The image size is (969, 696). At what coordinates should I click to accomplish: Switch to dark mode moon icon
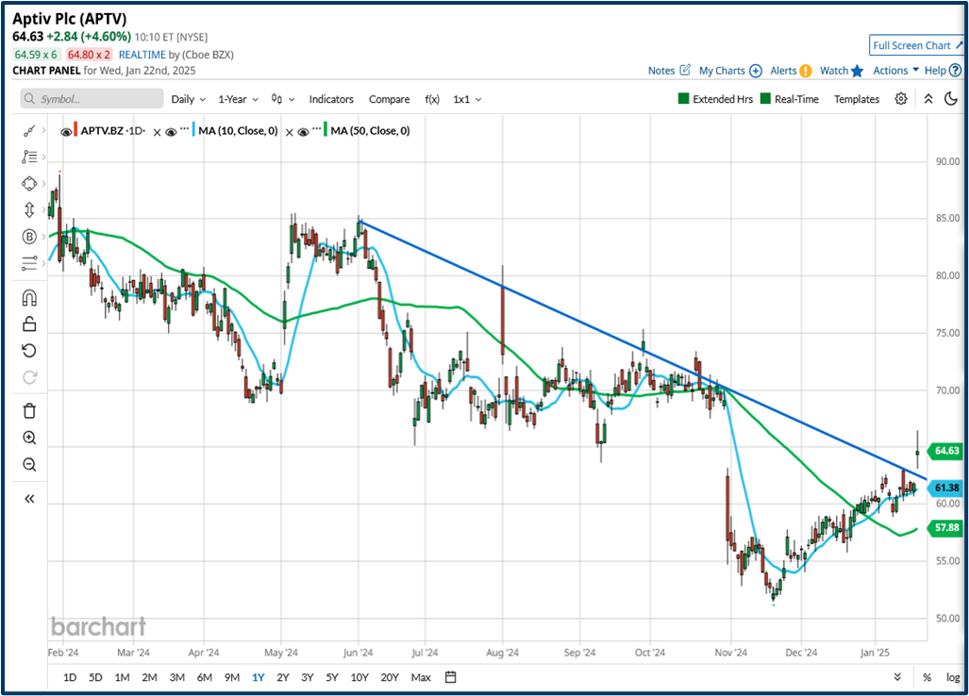coord(950,99)
